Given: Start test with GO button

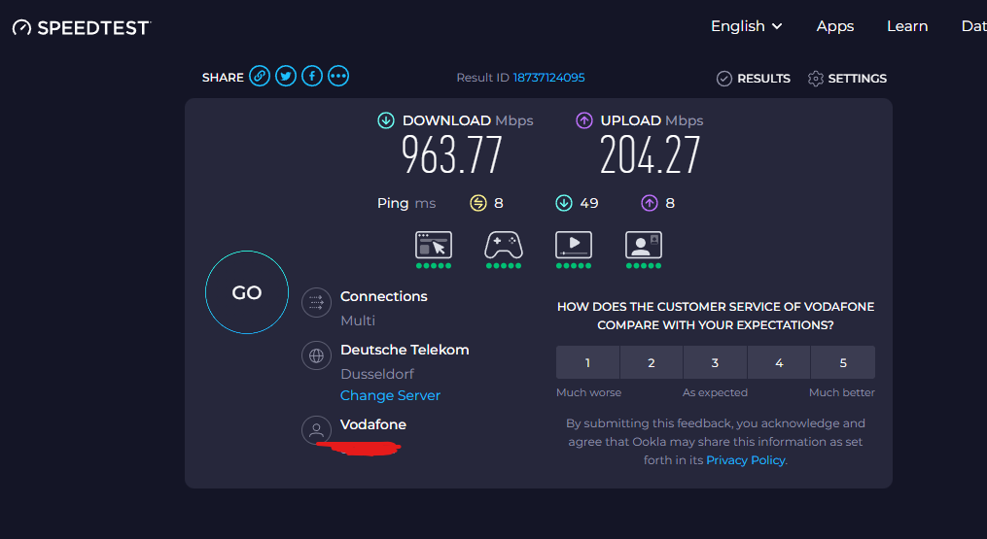Looking at the screenshot, I should pyautogui.click(x=247, y=292).
